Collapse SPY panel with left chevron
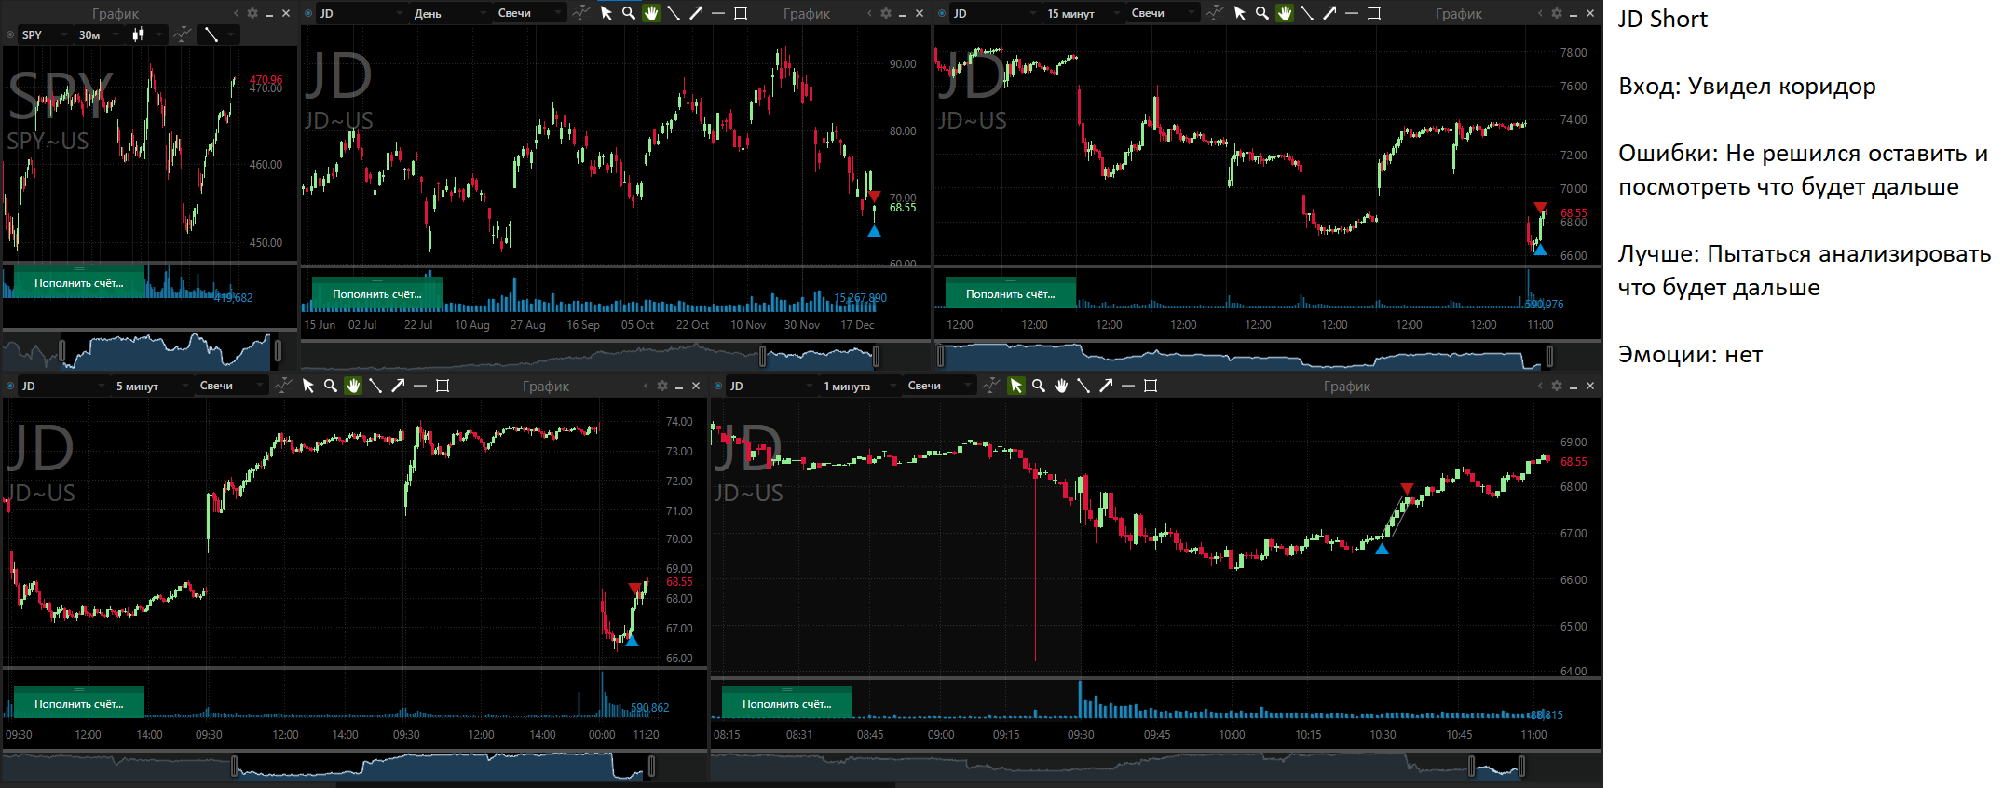Viewport: 2003px width, 788px height. [x=236, y=13]
